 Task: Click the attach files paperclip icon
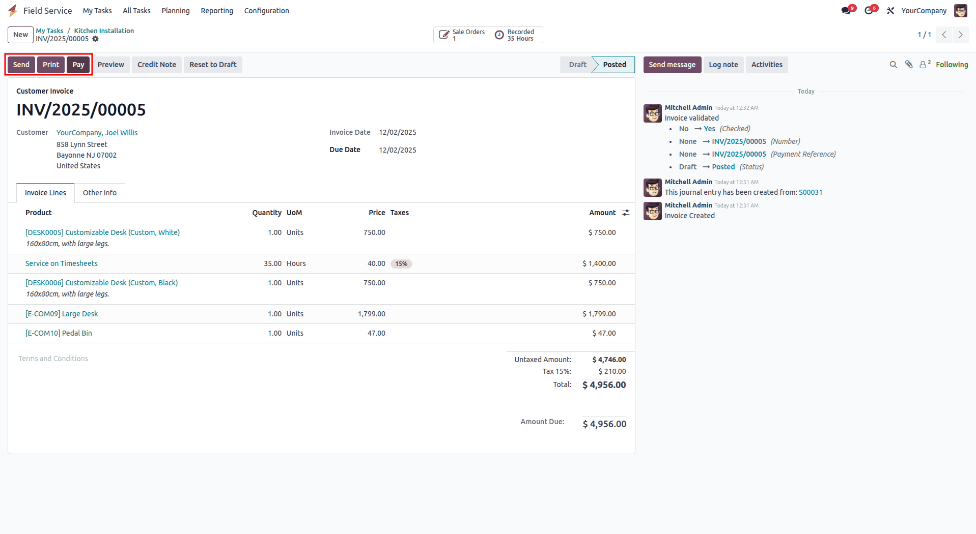coord(909,65)
